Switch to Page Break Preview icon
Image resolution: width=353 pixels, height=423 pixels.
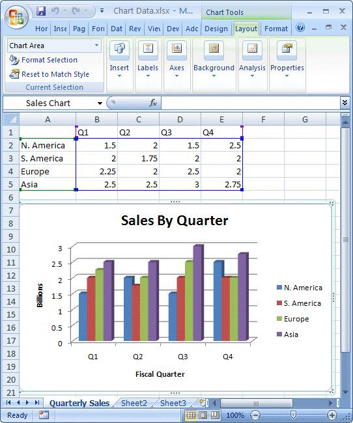[215, 415]
